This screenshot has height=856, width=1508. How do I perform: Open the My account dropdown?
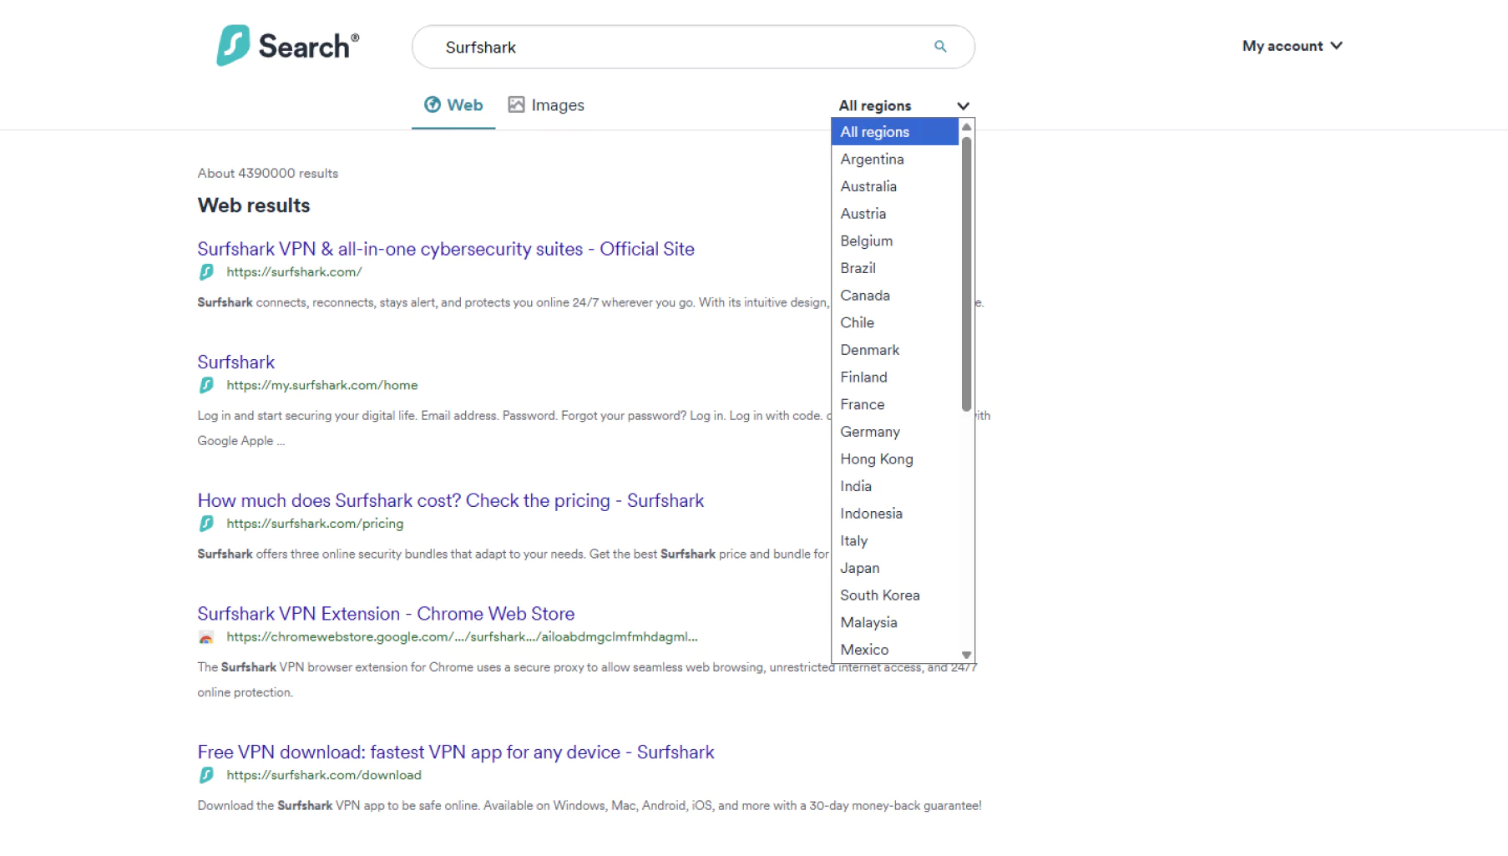1292,46
